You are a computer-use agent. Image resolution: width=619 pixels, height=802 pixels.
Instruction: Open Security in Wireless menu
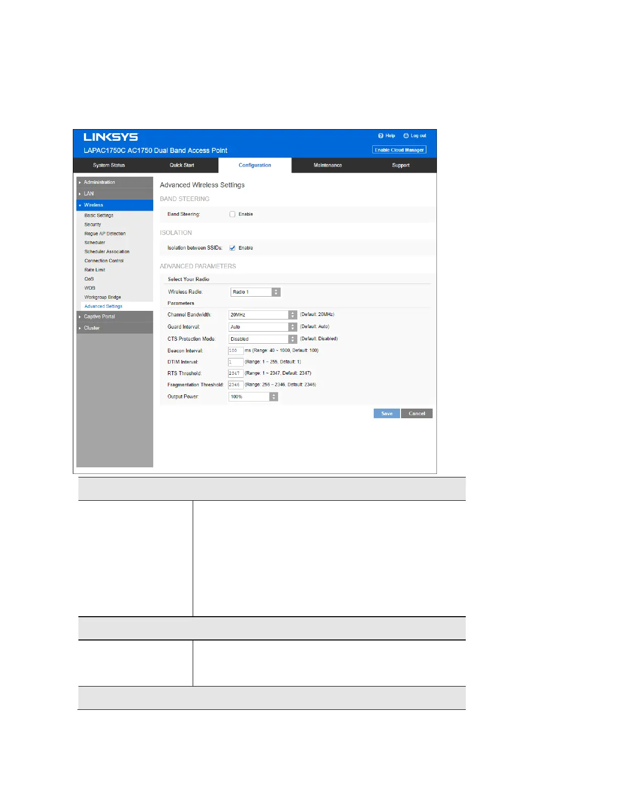pos(93,225)
